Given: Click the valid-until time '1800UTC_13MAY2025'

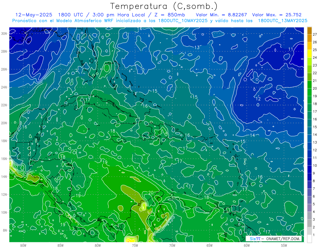Looking at the screenshot, I should pyautogui.click(x=283, y=20).
